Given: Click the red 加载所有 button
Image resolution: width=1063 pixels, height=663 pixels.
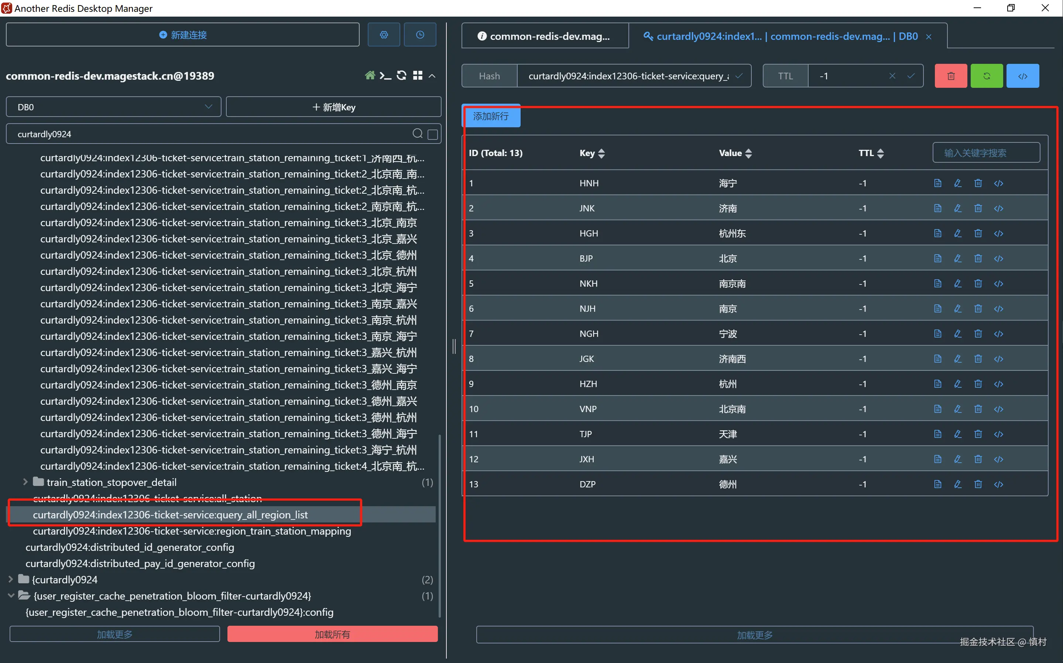Looking at the screenshot, I should coord(332,634).
